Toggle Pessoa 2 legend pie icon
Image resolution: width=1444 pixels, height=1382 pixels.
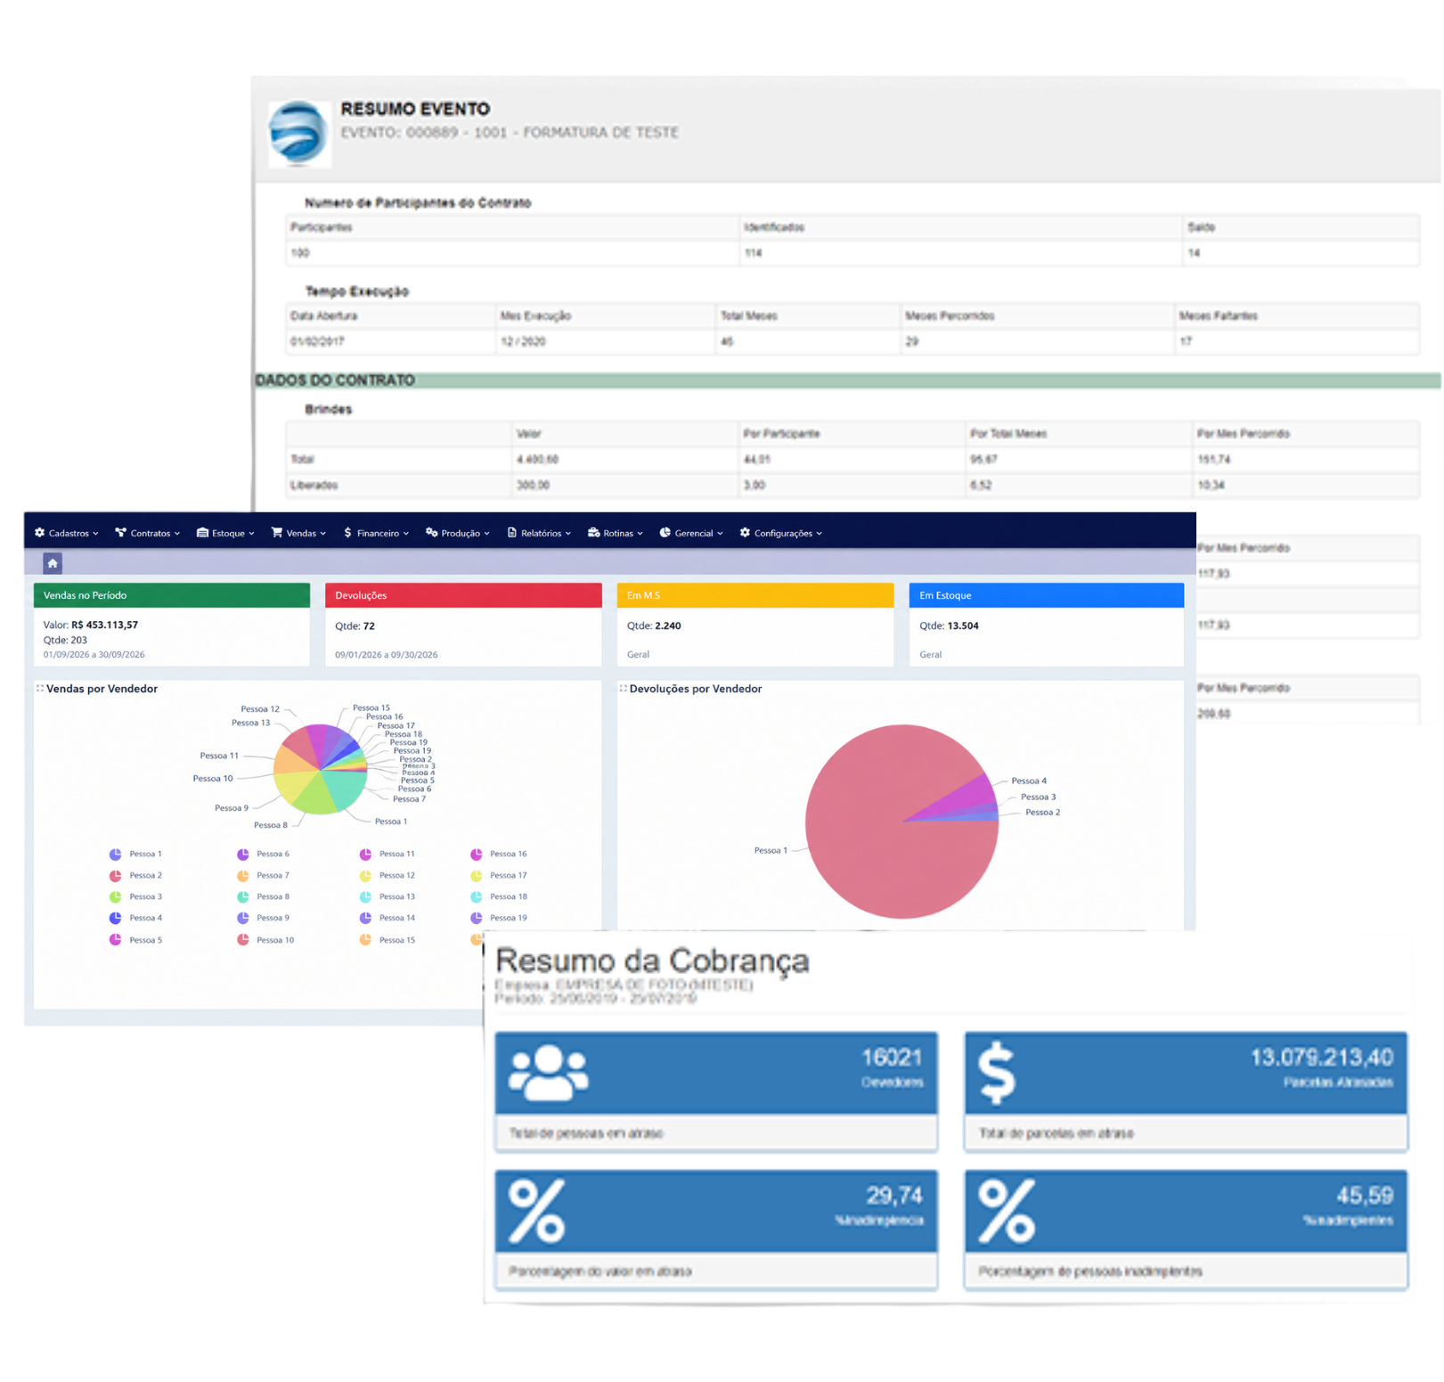point(116,875)
